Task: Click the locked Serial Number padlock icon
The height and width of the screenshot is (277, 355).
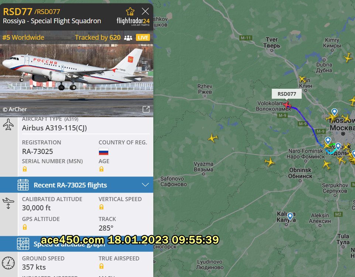Action: tap(25, 169)
